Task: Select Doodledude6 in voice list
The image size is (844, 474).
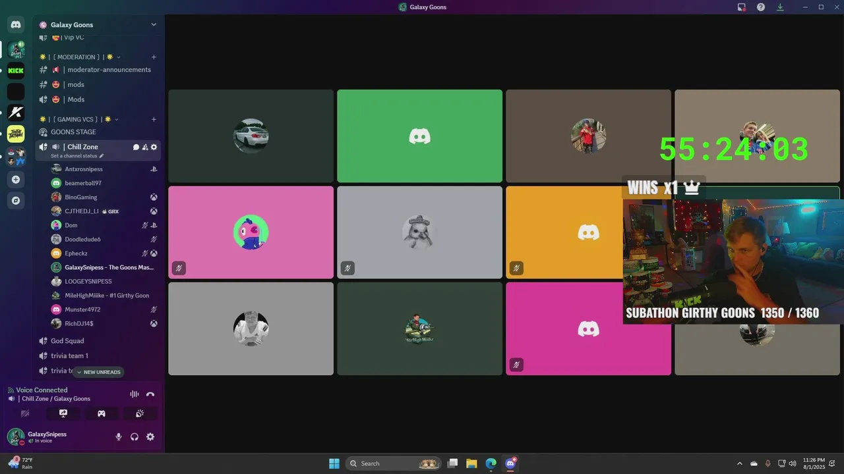Action: (105, 239)
